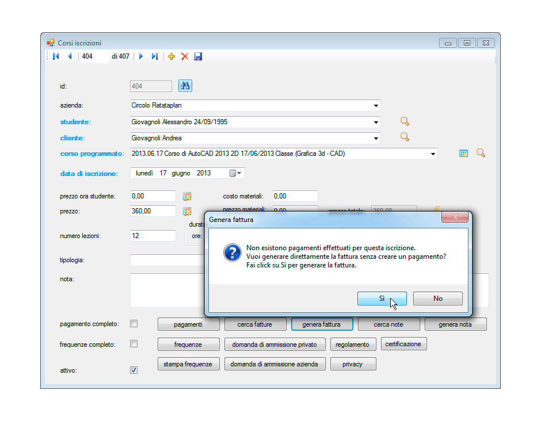Jump to last record
The image size is (541, 421).
click(155, 56)
